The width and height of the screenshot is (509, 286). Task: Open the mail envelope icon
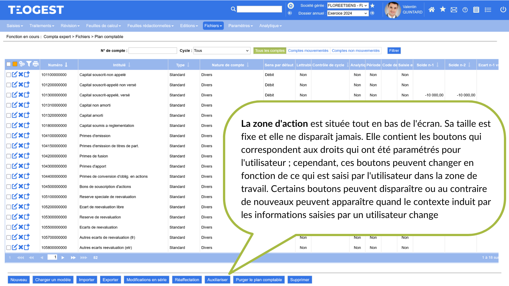[454, 10]
